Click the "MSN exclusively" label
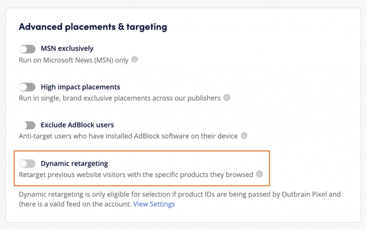This screenshot has width=367, height=229. [67, 48]
